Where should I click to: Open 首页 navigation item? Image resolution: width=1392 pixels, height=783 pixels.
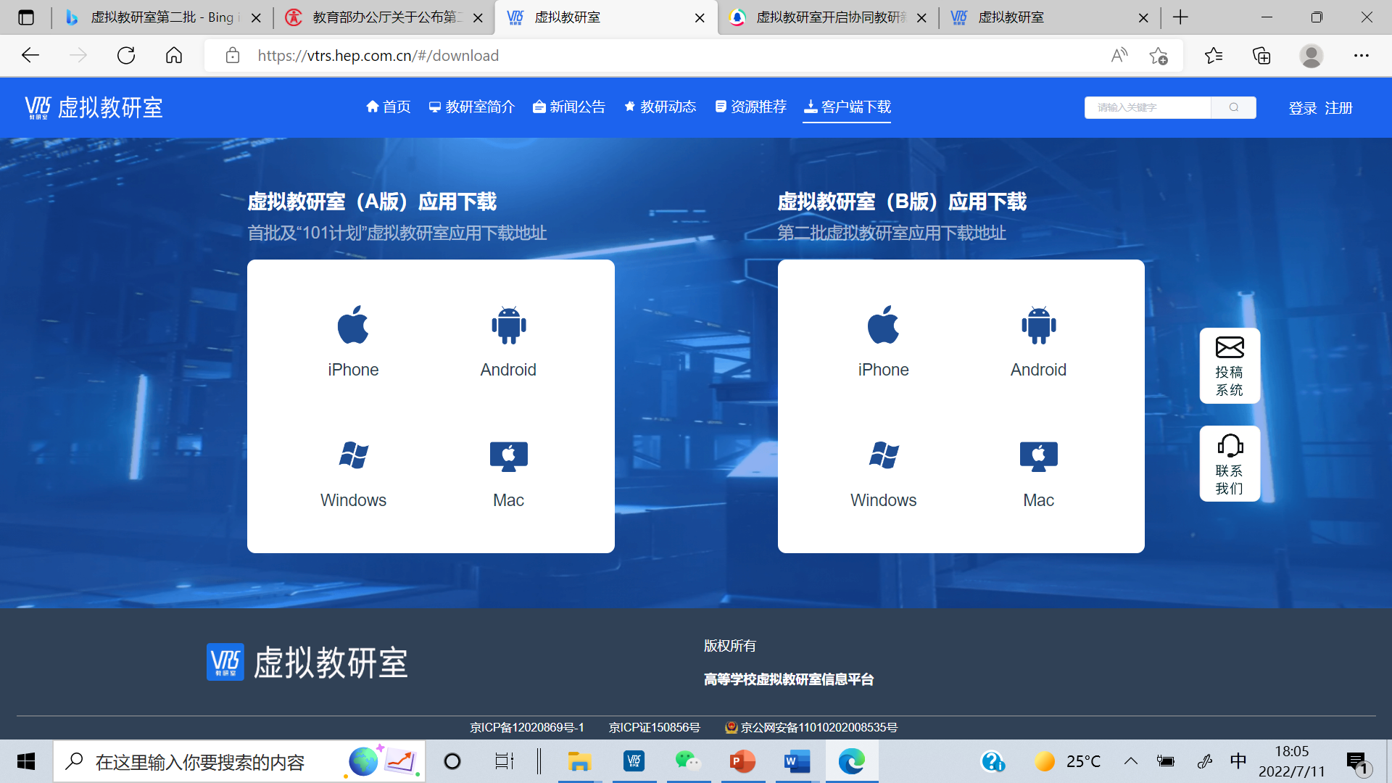(389, 107)
